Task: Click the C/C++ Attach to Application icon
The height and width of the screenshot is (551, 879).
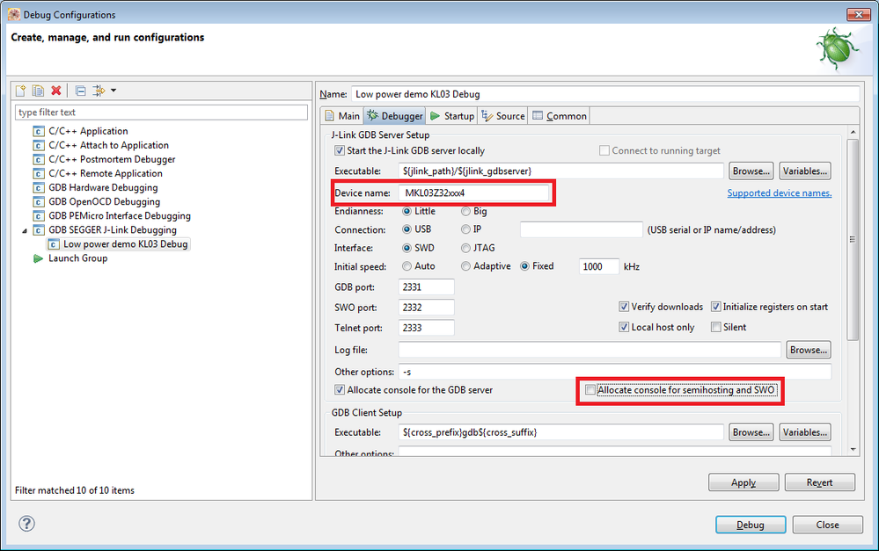Action: (x=37, y=145)
